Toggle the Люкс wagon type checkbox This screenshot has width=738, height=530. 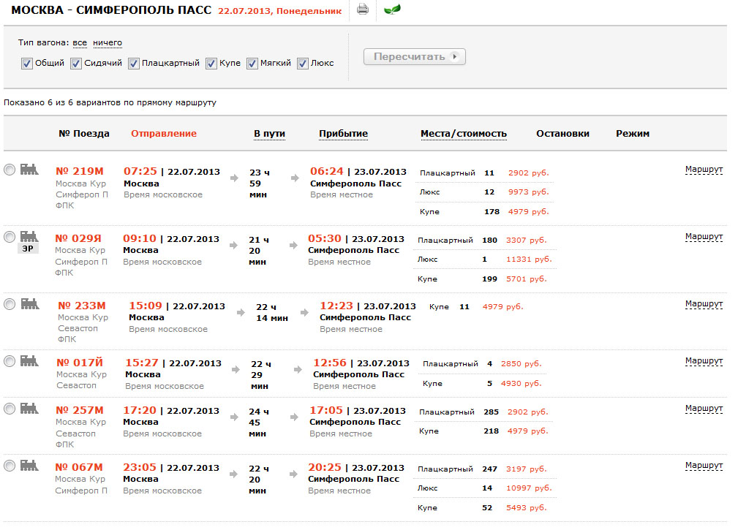(x=303, y=64)
